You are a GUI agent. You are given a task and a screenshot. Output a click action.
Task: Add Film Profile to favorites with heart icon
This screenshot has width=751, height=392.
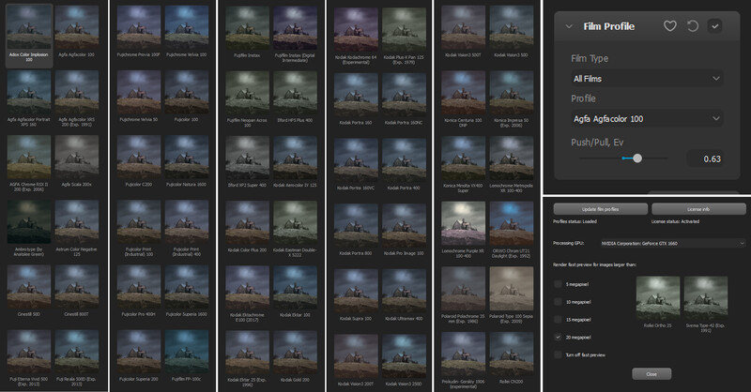(x=669, y=26)
